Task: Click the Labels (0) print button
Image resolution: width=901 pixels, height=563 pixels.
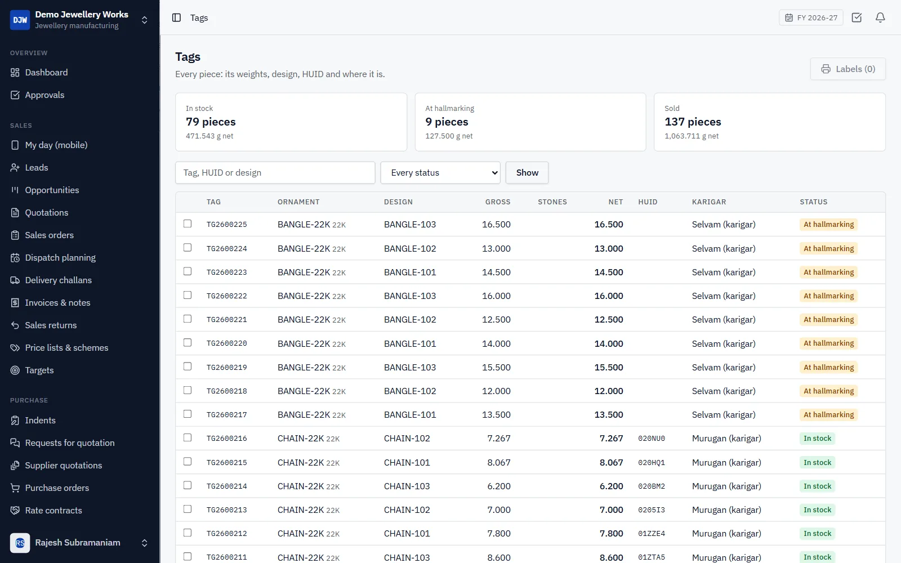Action: (848, 69)
